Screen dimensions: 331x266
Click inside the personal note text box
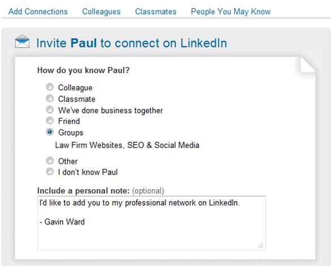pos(151,223)
